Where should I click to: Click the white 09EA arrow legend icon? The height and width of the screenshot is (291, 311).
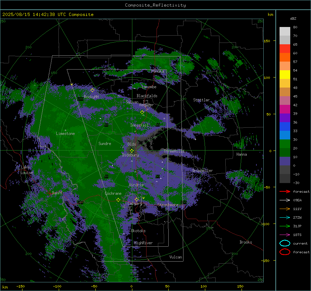point(285,200)
